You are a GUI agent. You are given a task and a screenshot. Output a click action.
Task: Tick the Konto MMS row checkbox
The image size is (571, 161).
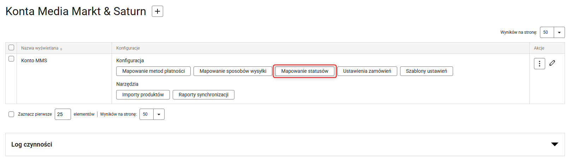click(11, 59)
